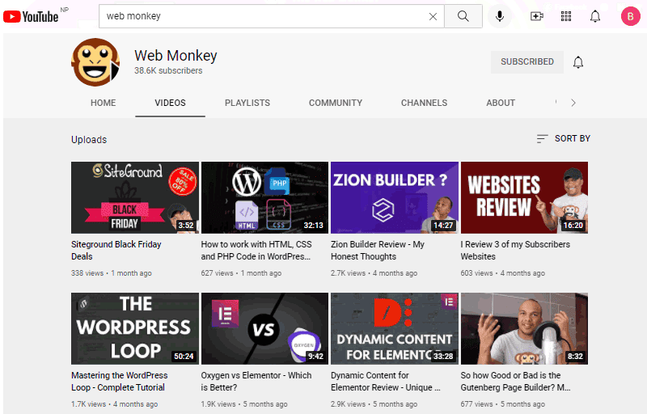Open Dynamic Content for Elementor thumbnail
Image resolution: width=647 pixels, height=414 pixels.
395,328
